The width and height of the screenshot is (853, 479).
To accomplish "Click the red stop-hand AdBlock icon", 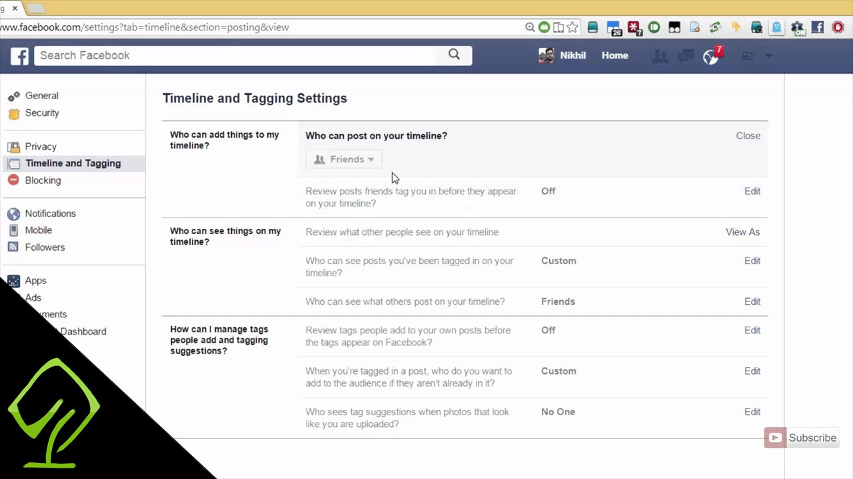I will (838, 27).
